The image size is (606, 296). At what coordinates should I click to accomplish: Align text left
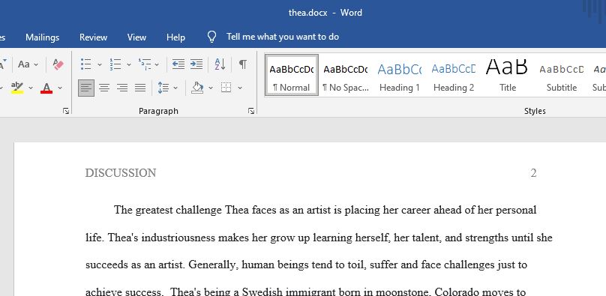click(x=86, y=88)
